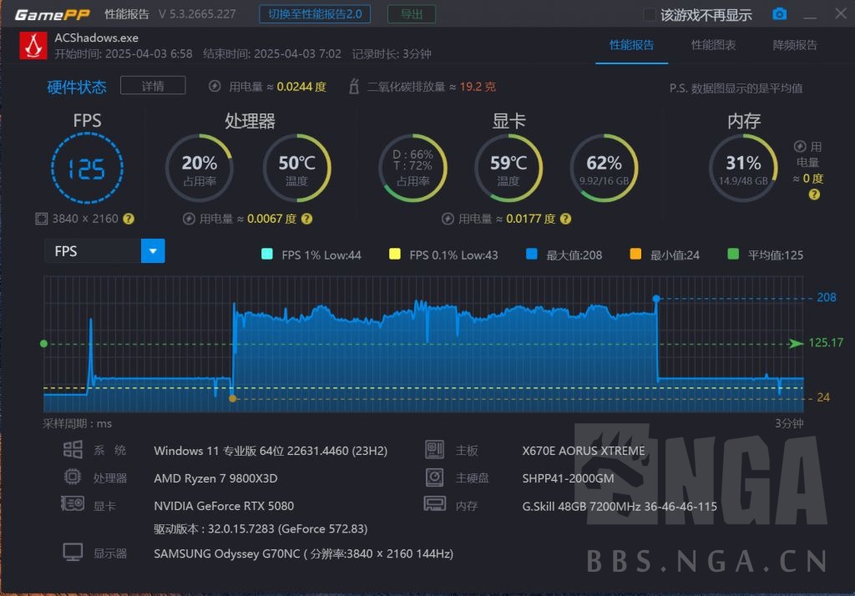
Task: Click the resolution icon beside 3840 x 2160
Action: (x=41, y=218)
